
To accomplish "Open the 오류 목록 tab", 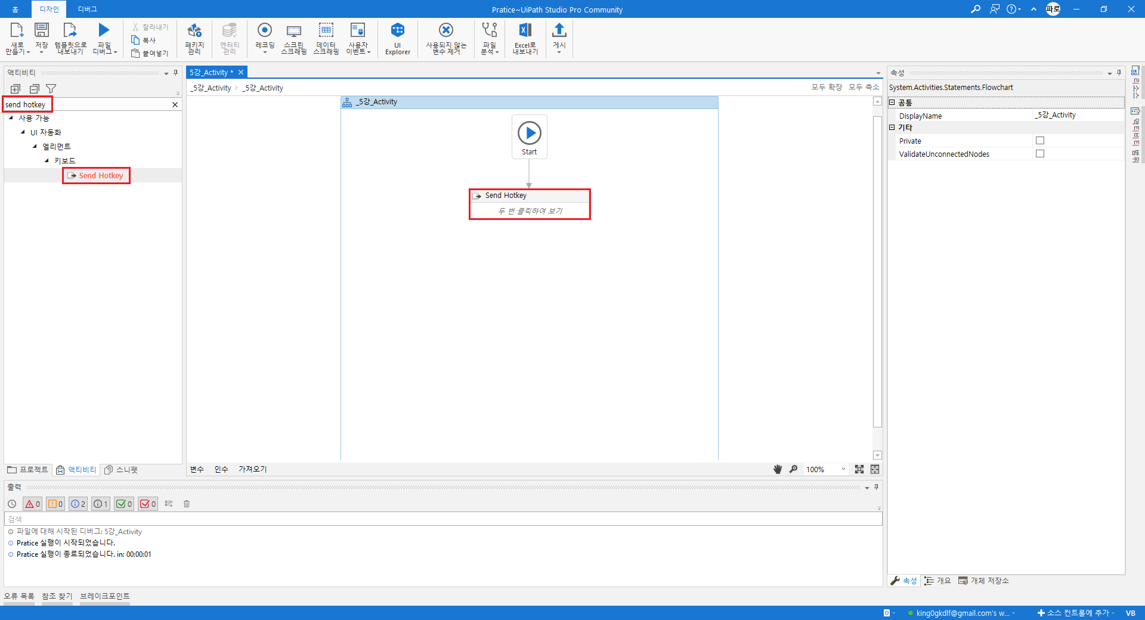I will tap(19, 596).
